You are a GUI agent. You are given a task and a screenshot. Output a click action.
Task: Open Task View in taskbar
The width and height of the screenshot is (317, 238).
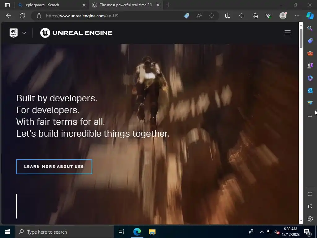click(x=121, y=232)
